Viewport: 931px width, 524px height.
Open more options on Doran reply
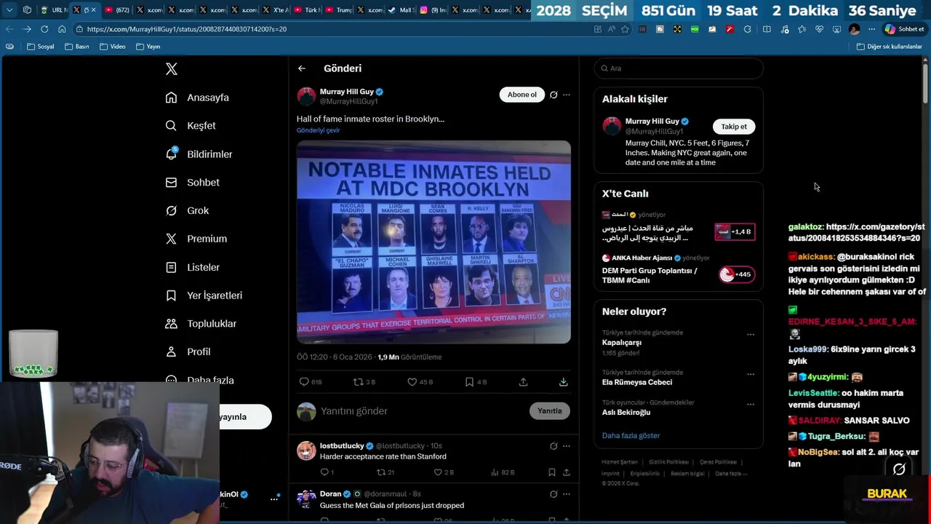pos(567,494)
